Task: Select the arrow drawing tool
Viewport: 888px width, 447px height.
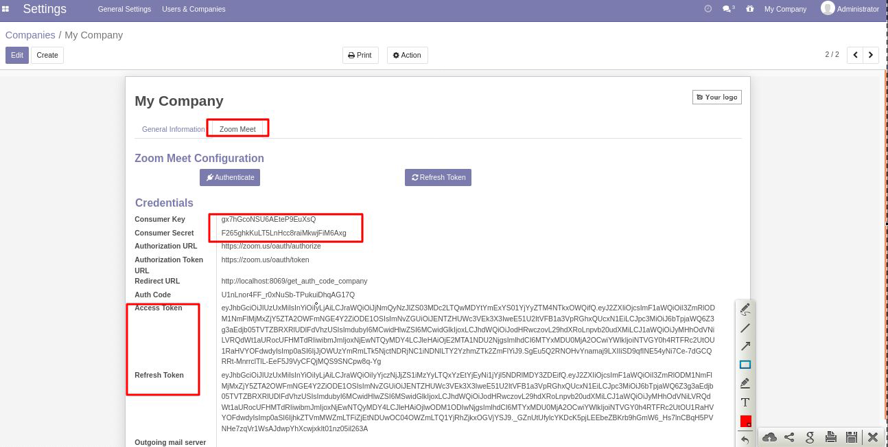Action: tap(745, 346)
